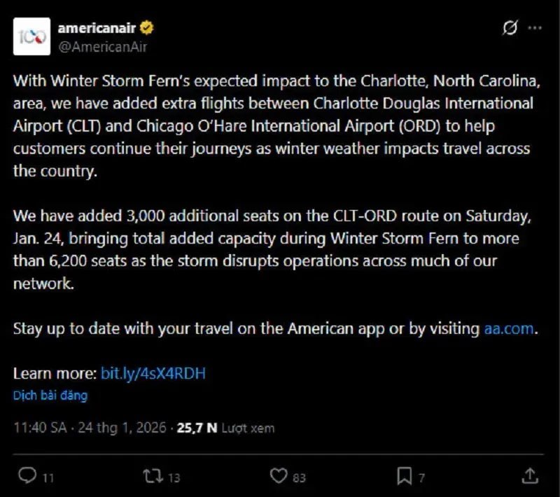Toggle the bookmark icon

(x=404, y=477)
